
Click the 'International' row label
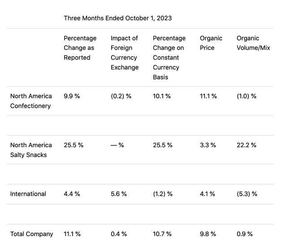click(28, 194)
